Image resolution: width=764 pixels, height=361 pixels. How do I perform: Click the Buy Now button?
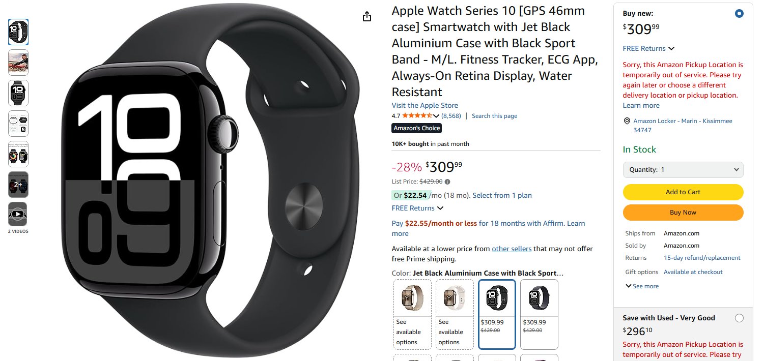(x=683, y=213)
